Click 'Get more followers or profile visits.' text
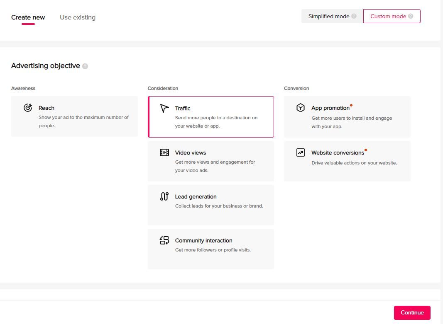 point(213,250)
